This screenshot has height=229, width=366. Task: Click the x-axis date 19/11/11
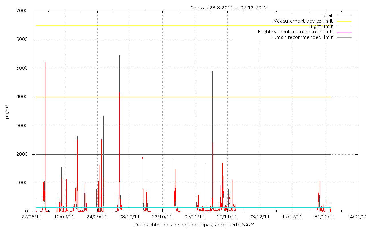(x=228, y=217)
